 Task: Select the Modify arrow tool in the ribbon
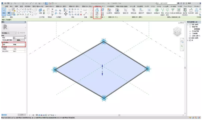[4, 11]
